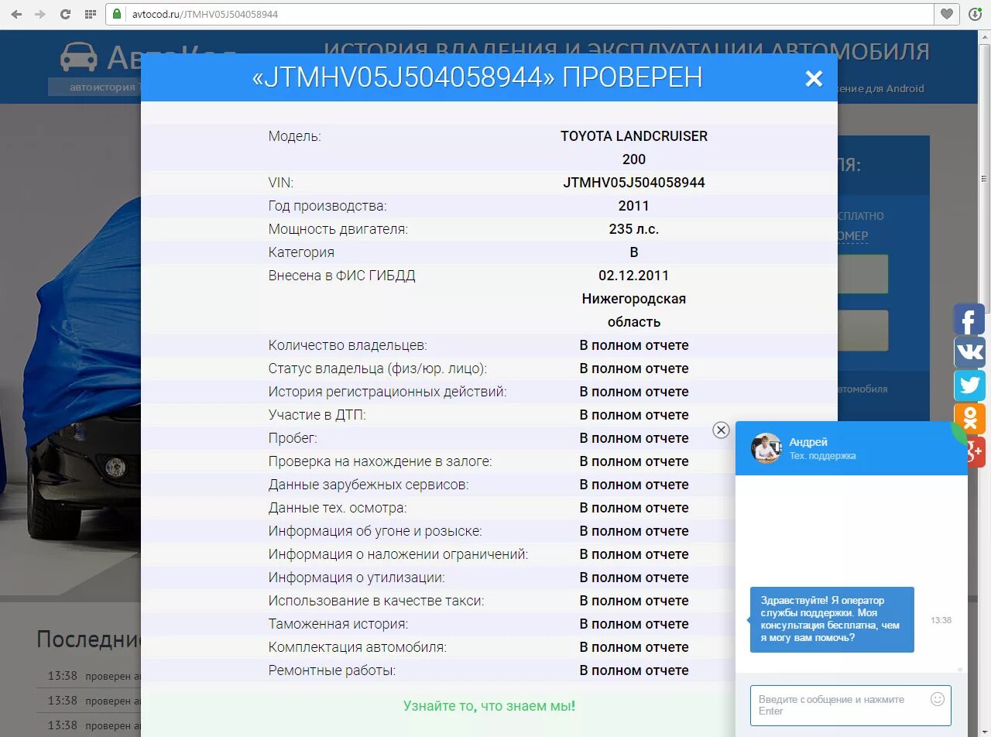Click 'Количество владельцев' row label
Viewport: 991px width, 737px height.
click(348, 345)
